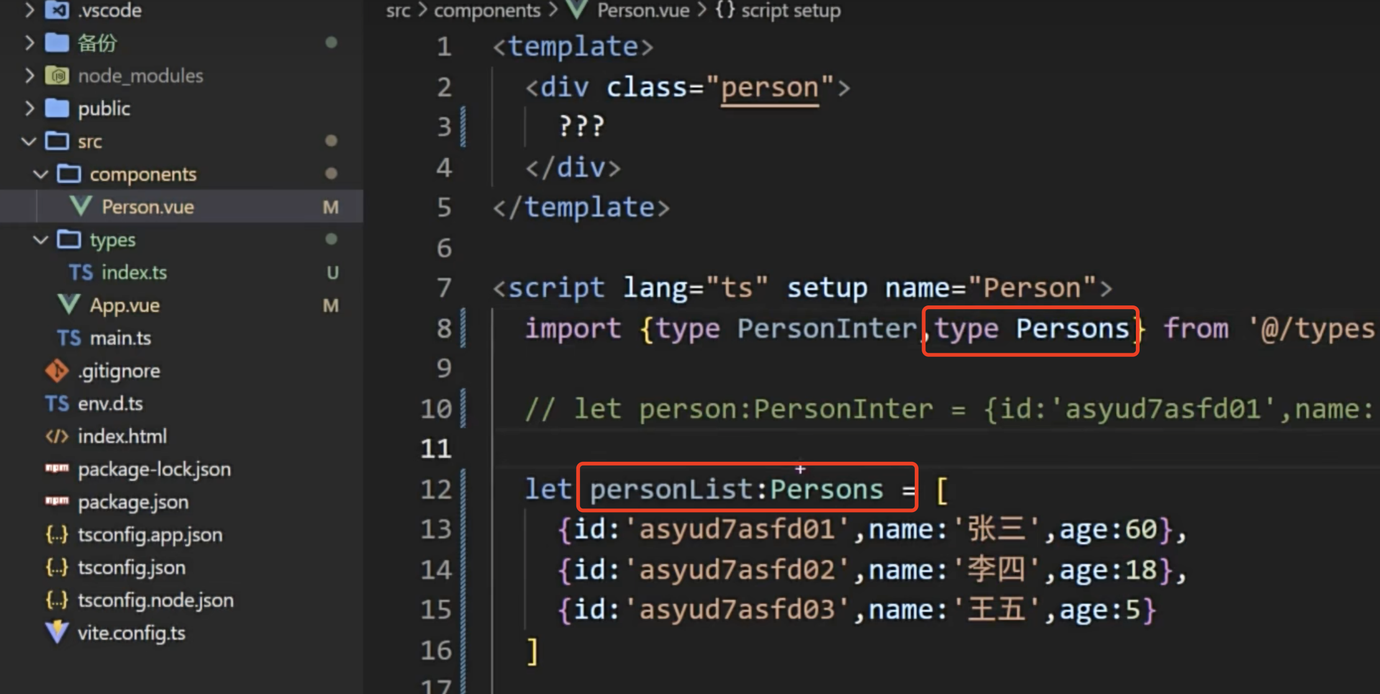Click the JSON braces icon for tsconfig.json
1380x694 pixels.
pyautogui.click(x=57, y=567)
